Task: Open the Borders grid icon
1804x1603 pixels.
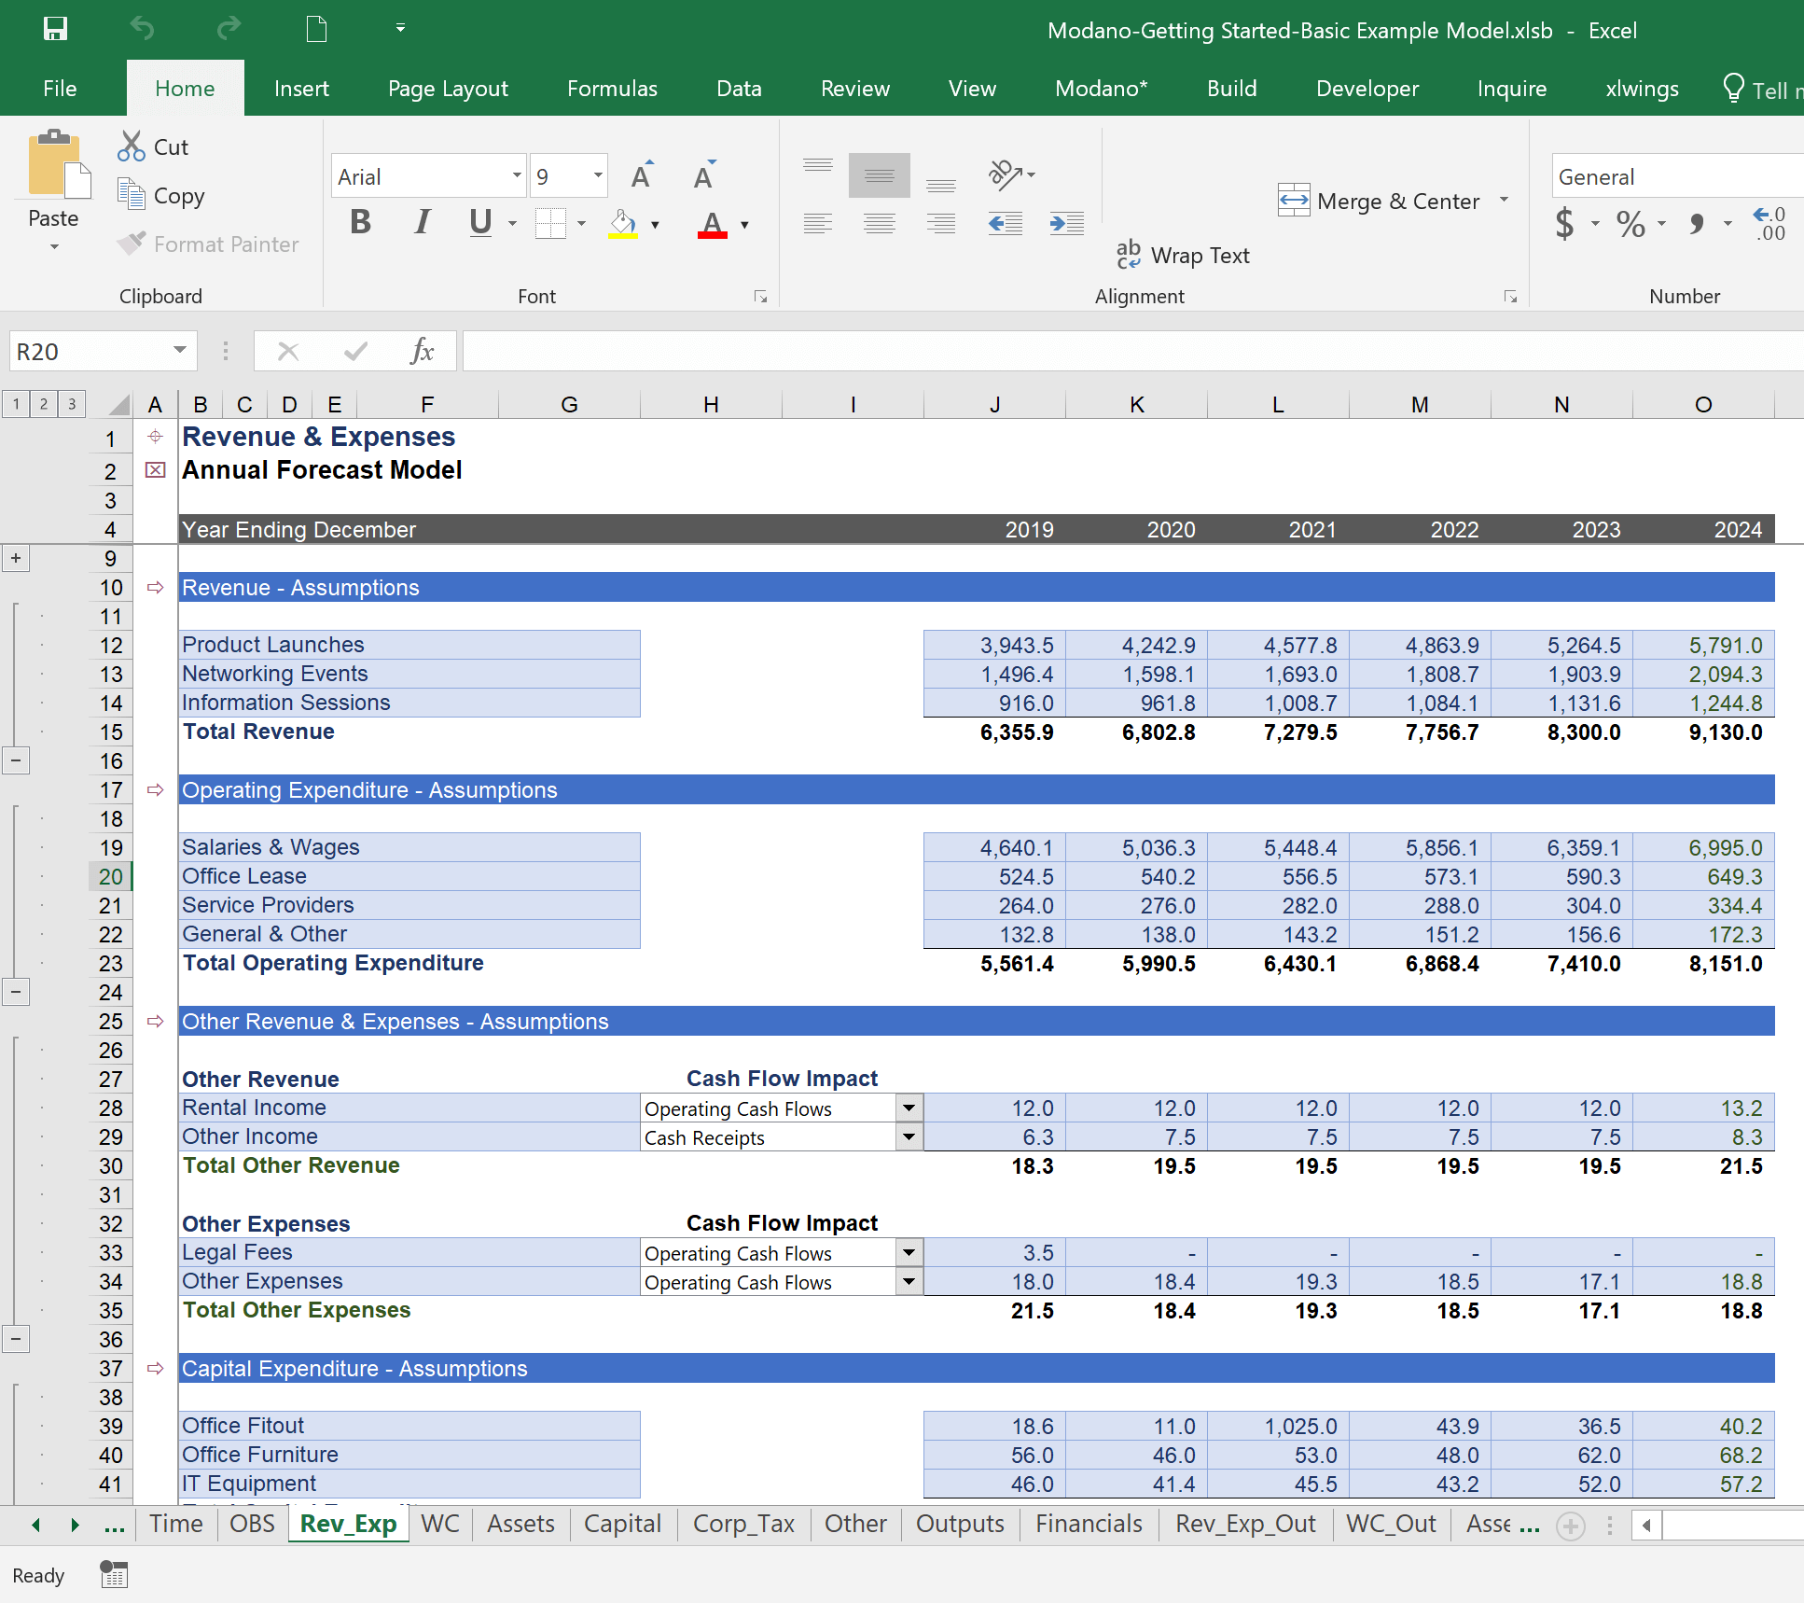Action: [550, 224]
